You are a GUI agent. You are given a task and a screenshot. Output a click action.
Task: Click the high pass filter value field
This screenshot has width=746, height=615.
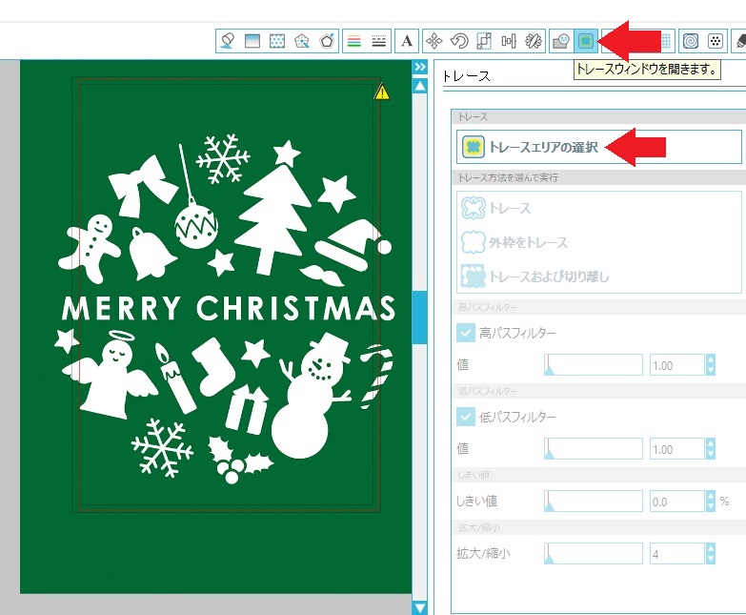click(675, 365)
